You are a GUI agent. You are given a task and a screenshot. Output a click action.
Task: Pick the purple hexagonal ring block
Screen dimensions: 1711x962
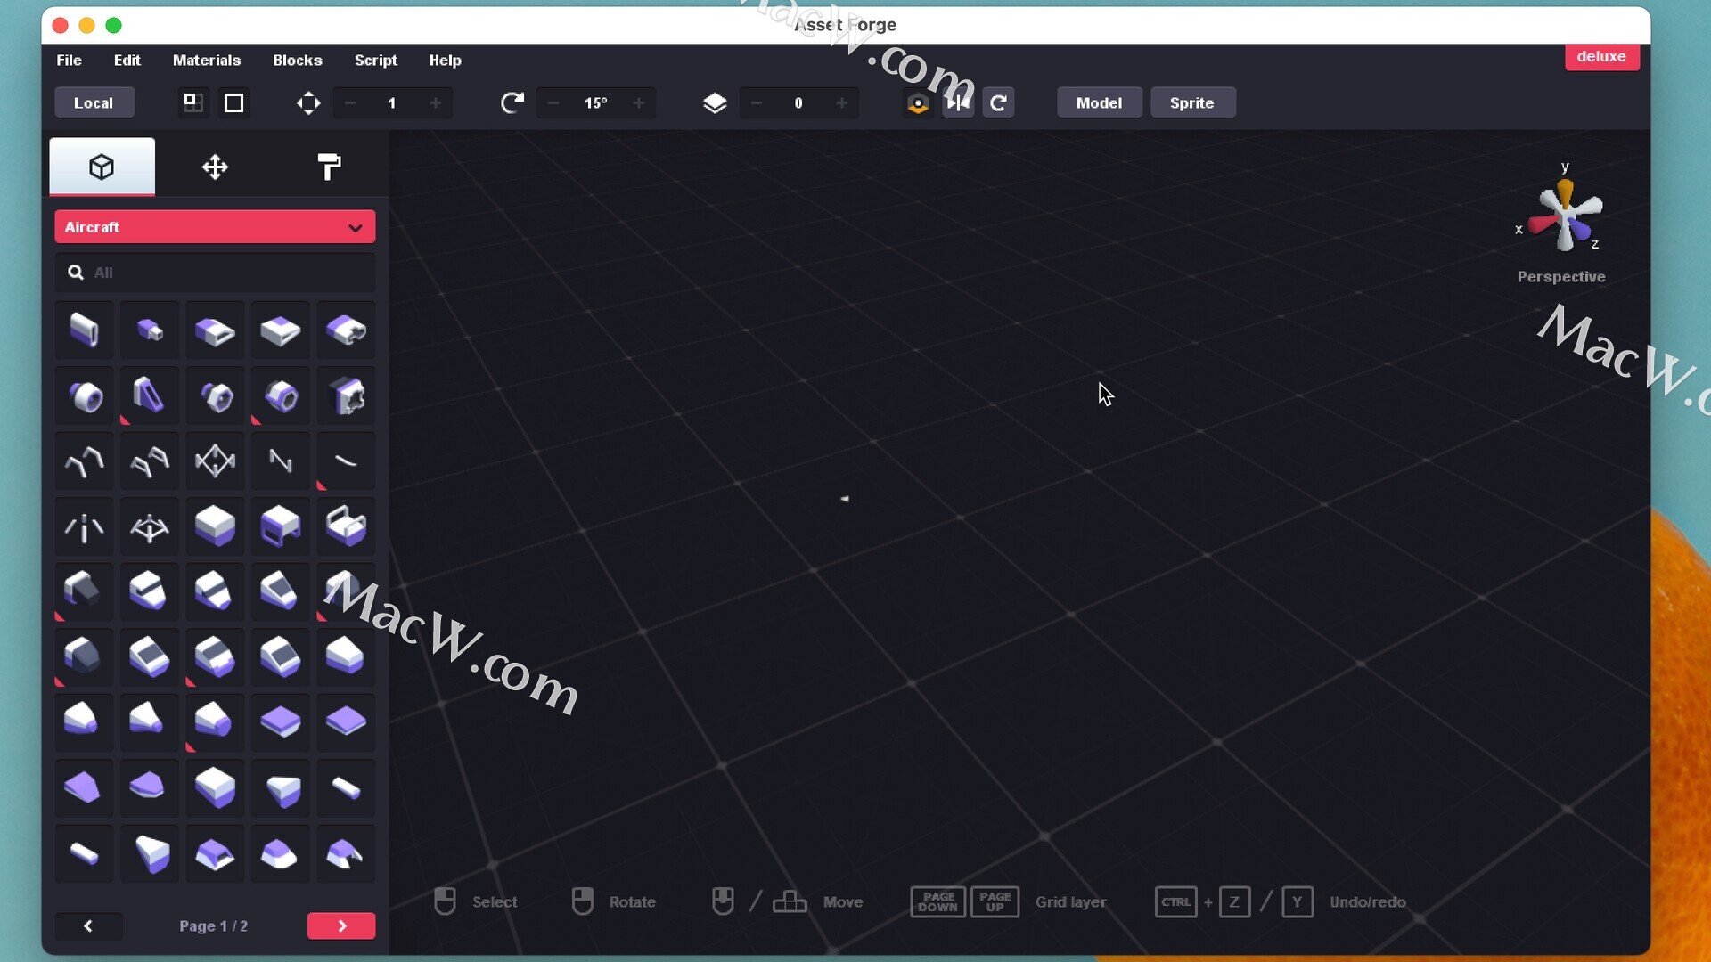(x=281, y=395)
